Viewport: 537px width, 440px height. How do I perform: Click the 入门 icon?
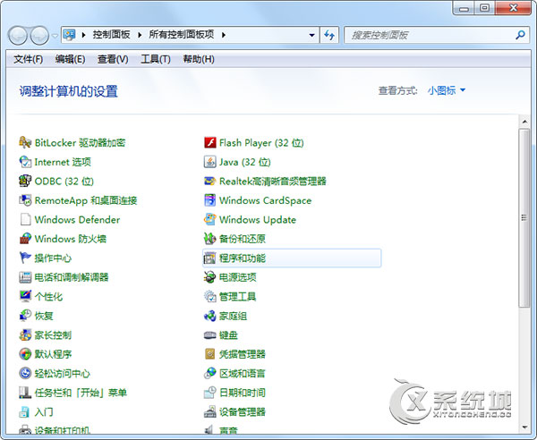25,411
